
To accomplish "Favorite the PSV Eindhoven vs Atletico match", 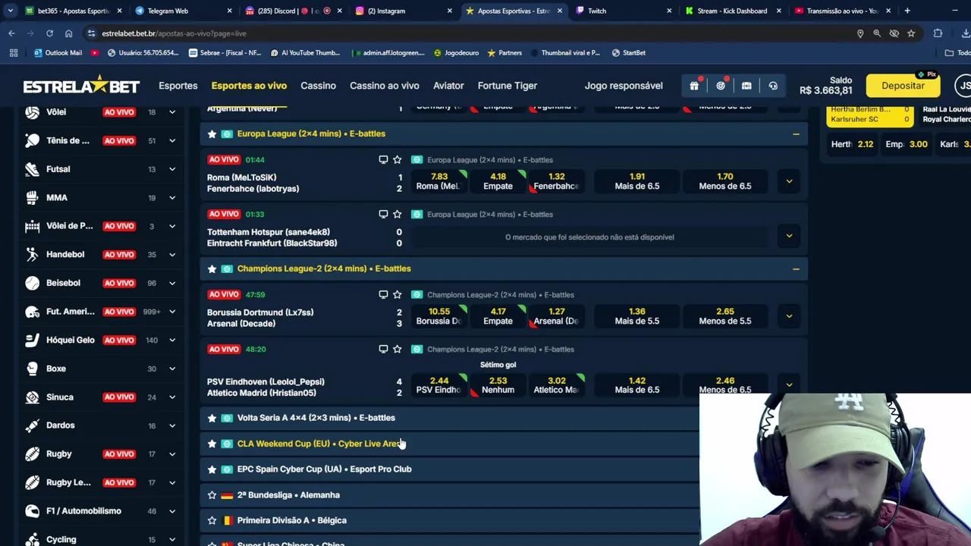I will 397,350.
